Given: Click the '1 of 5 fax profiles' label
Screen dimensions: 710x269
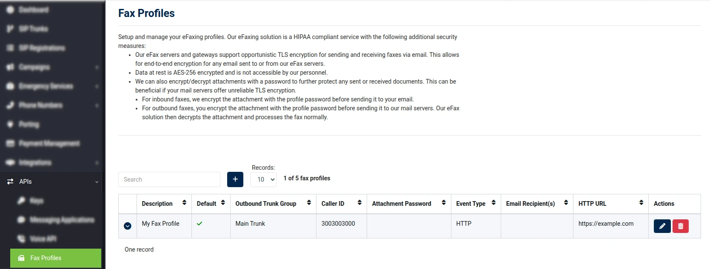Looking at the screenshot, I should click(307, 178).
